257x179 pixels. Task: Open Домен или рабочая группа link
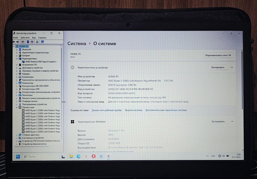107,110
